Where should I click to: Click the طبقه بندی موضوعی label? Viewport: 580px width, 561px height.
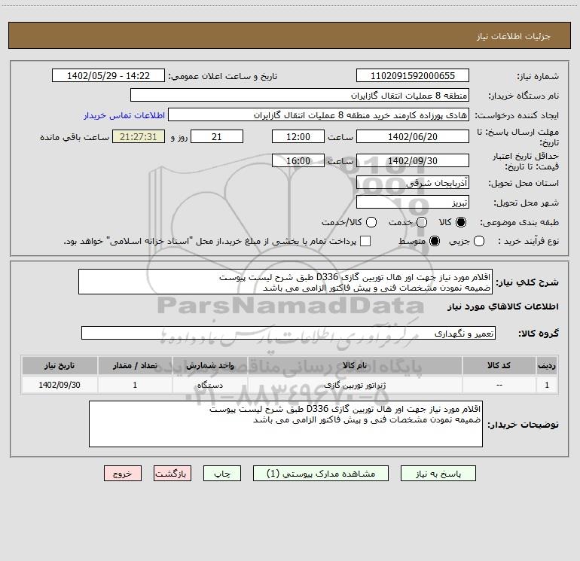coord(519,222)
